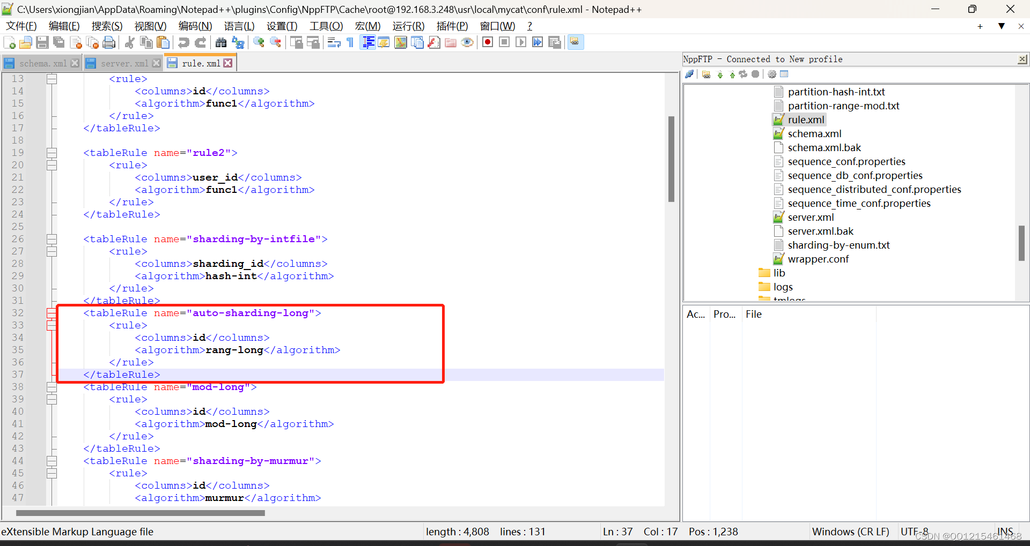
Task: Open the NppFTP cache directory icon
Action: pyautogui.click(x=707, y=74)
